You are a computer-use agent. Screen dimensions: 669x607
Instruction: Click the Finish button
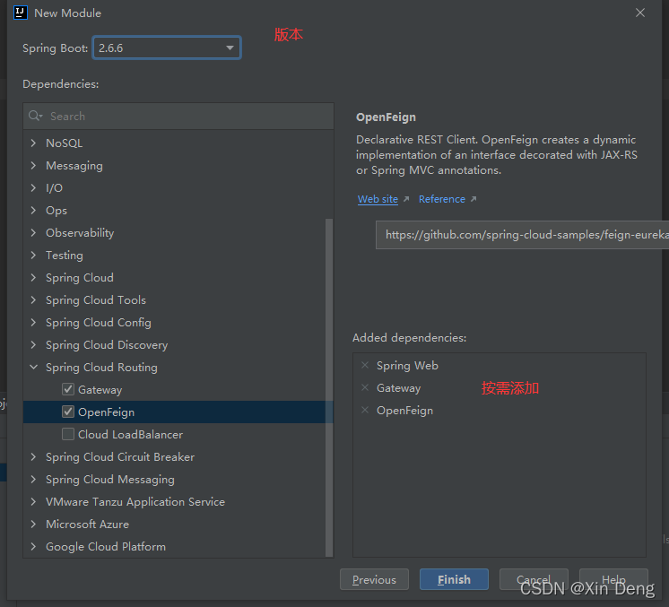[x=454, y=579]
